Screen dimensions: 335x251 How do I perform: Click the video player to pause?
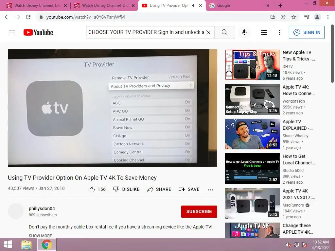tap(113, 108)
